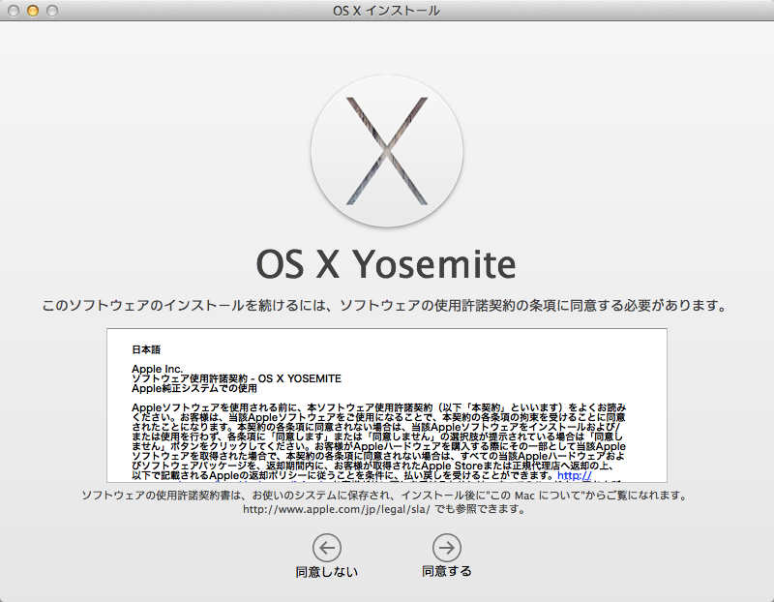Open the blue http:// link in license text
Screen dimensions: 774x602
coord(574,475)
